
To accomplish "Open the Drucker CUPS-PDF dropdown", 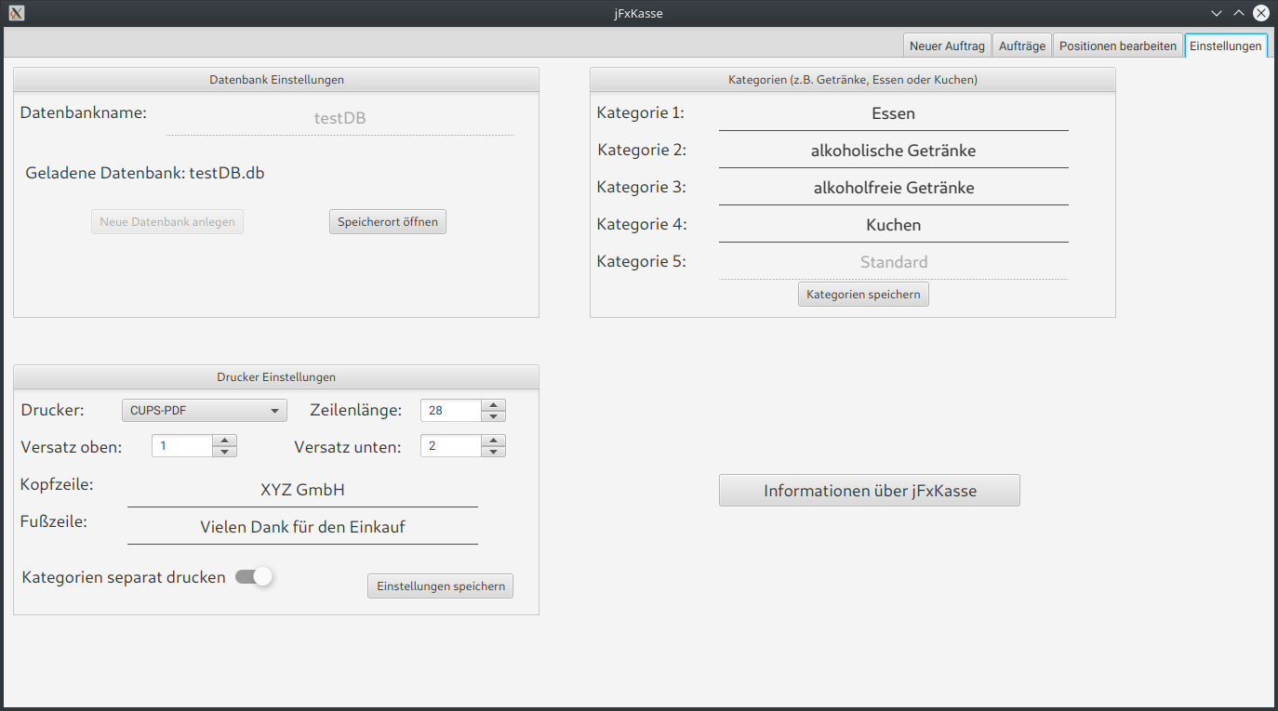I will tap(204, 411).
